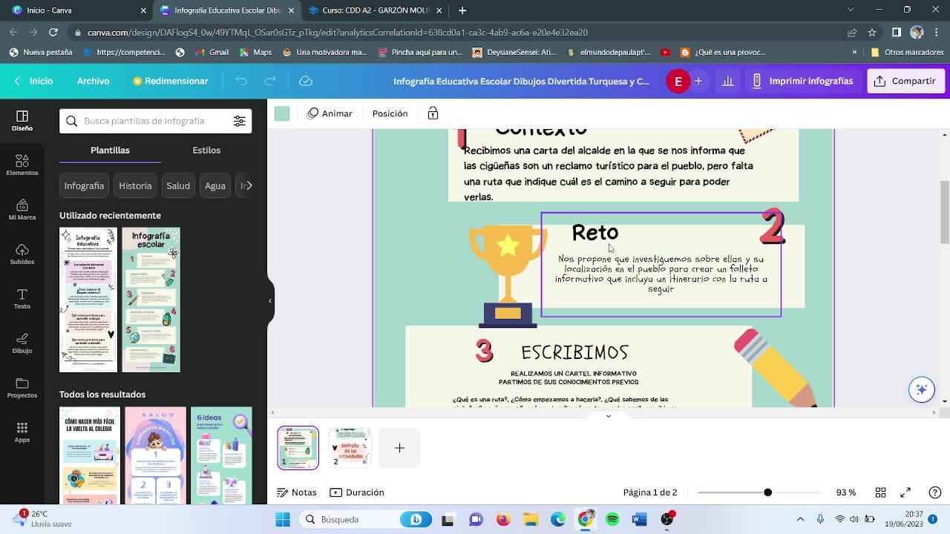The height and width of the screenshot is (534, 950).
Task: Bookmark this page with the star icon
Action: point(872,32)
